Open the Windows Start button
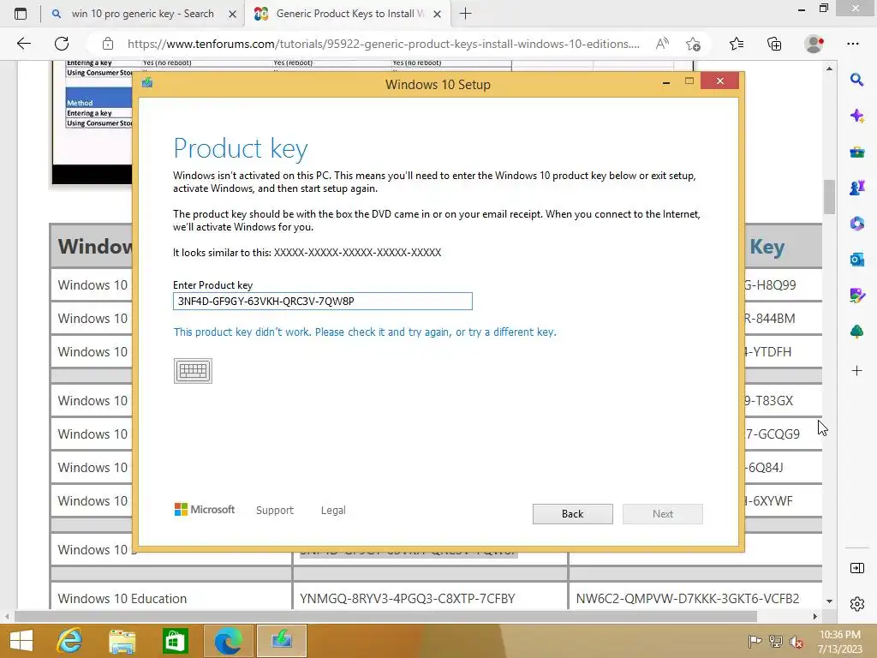Viewport: 877px width, 658px height. 21,641
